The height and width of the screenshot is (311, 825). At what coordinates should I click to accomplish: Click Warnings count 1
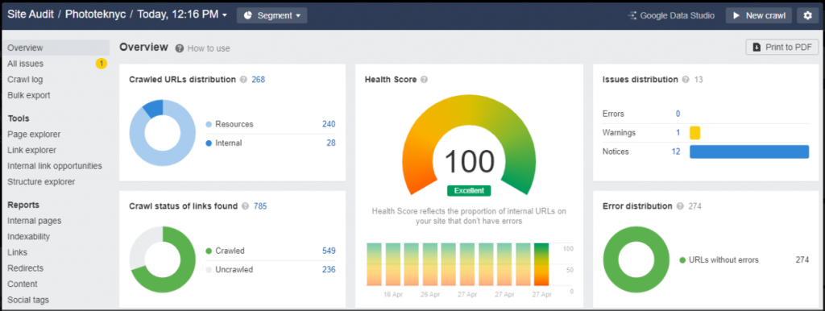coord(678,133)
